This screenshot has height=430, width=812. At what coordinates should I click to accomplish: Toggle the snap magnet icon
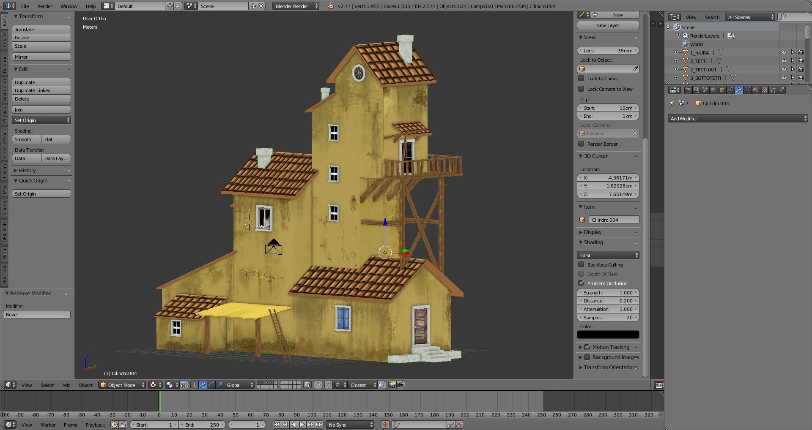328,385
